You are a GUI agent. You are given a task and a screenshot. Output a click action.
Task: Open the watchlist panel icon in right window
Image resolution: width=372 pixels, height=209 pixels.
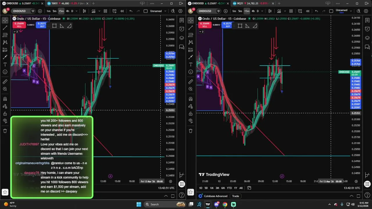point(367,20)
